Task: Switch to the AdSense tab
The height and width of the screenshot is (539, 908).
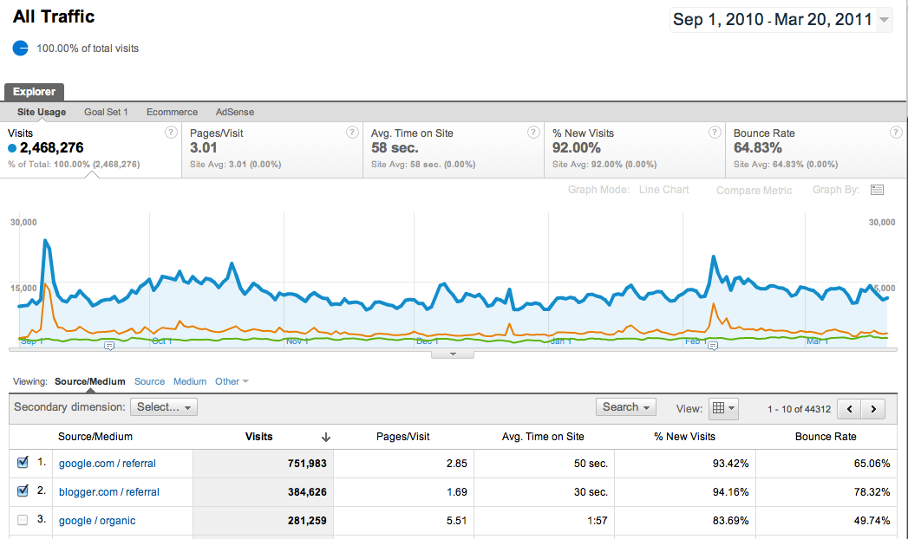Action: pos(234,112)
